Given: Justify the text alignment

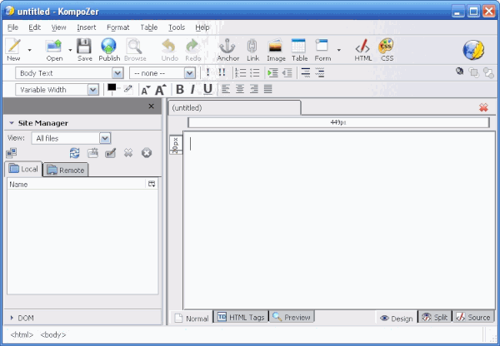Looking at the screenshot, I should click(267, 89).
